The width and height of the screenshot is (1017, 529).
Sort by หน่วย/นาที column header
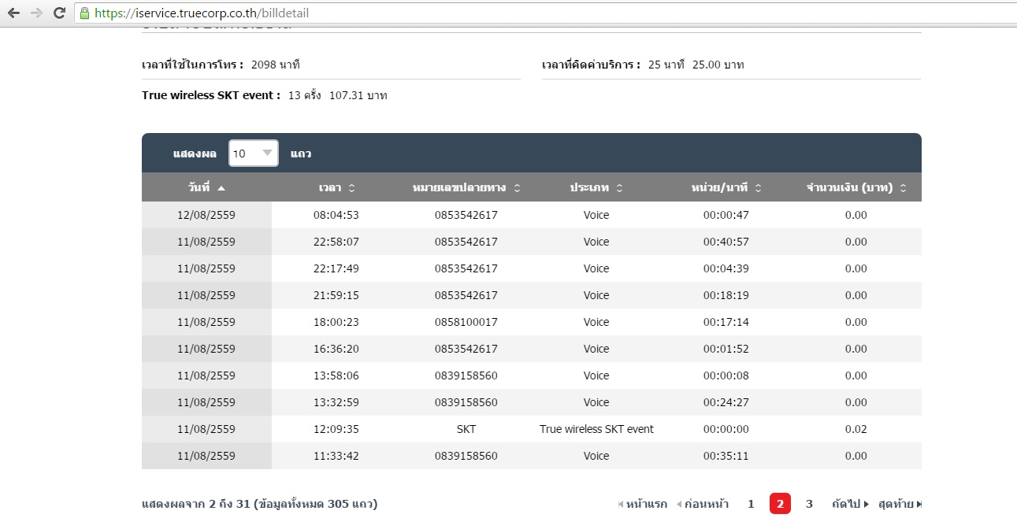pos(726,187)
